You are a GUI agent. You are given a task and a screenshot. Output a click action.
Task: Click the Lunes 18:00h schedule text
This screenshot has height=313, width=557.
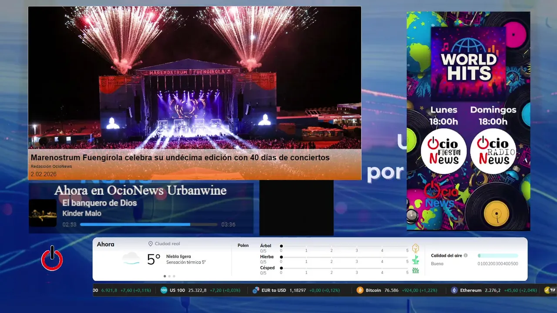[444, 116]
